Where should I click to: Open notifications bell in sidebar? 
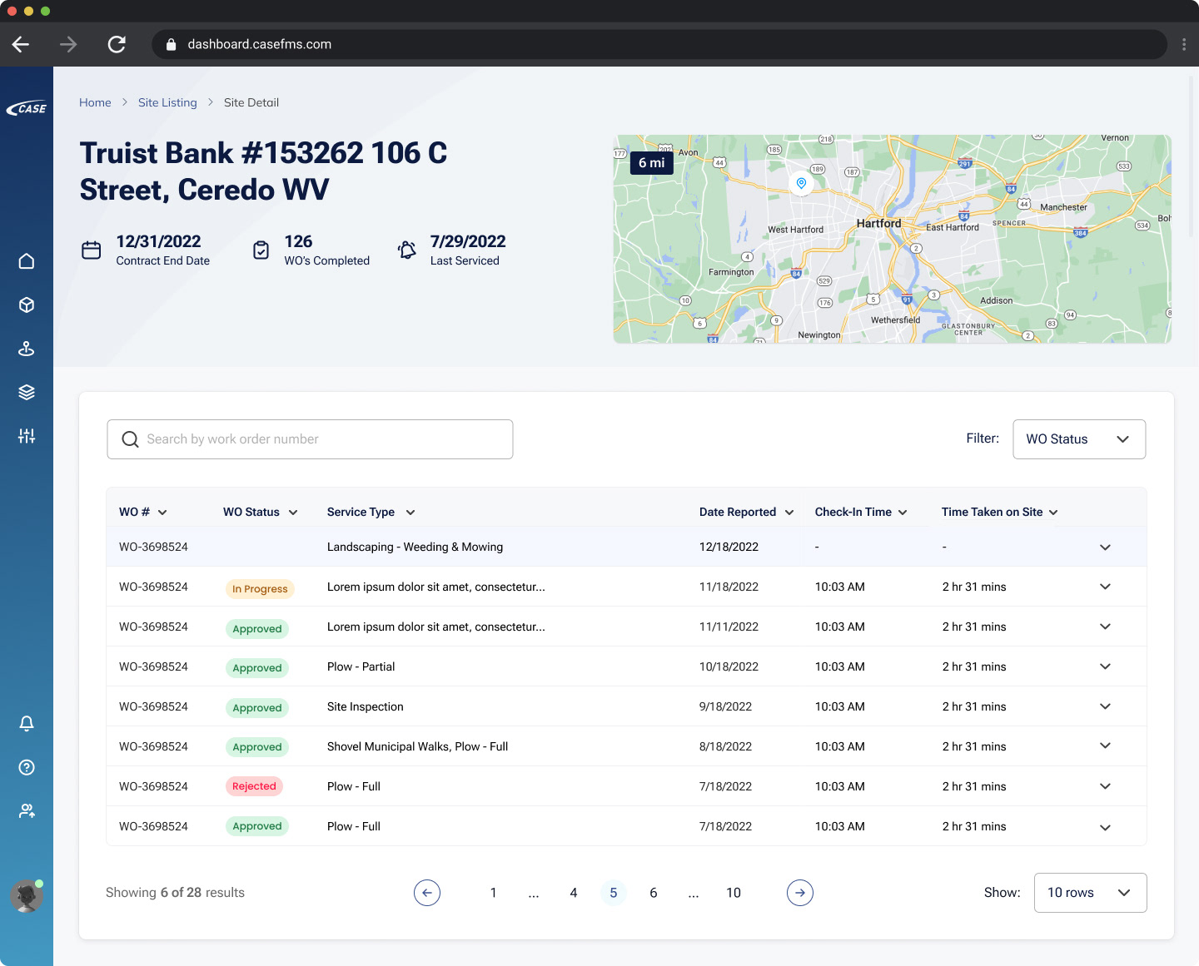[27, 723]
